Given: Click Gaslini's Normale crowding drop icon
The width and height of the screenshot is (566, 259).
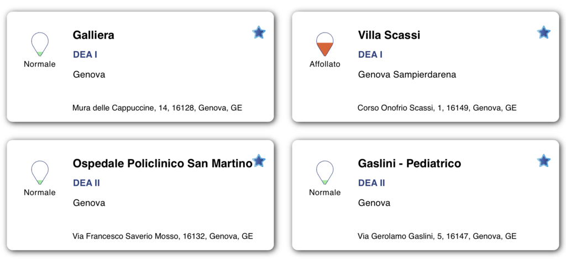Looking at the screenshot, I should [x=325, y=172].
